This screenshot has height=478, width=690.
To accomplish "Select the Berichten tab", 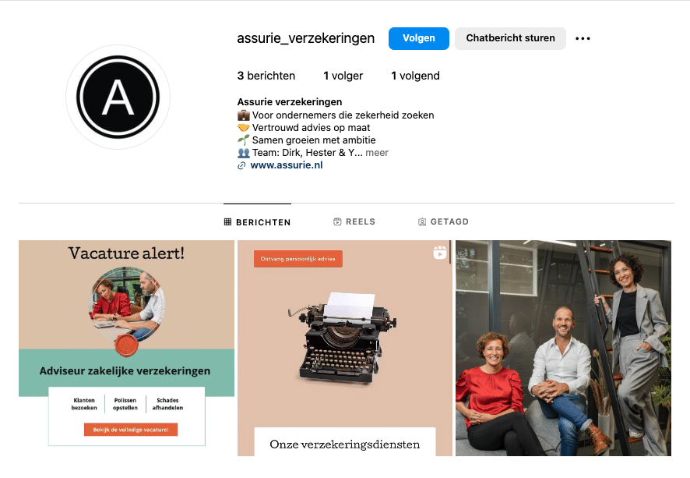I will 258,222.
